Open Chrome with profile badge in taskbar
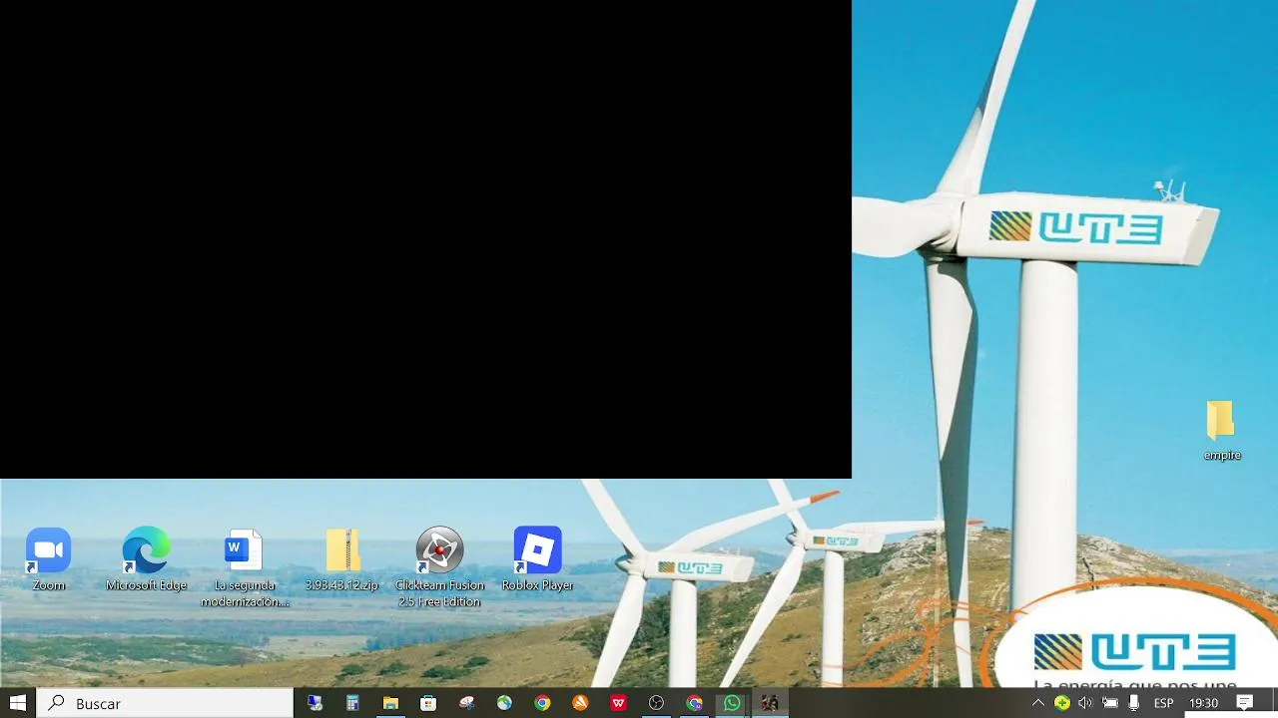Screen dimensions: 1278x718 coord(694,703)
